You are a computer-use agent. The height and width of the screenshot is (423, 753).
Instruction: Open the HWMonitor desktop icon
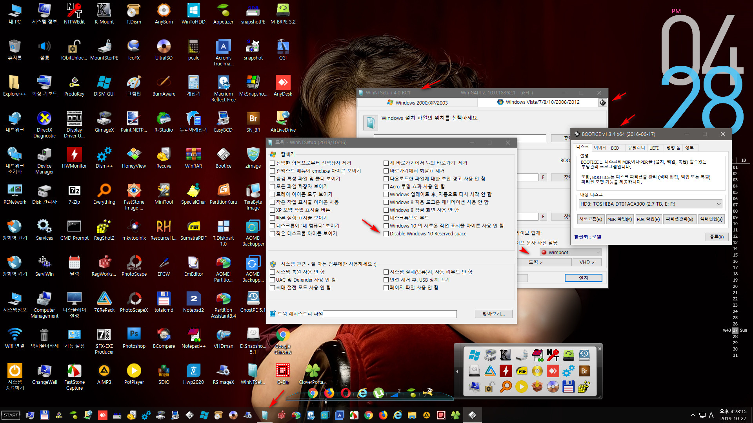coord(74,158)
